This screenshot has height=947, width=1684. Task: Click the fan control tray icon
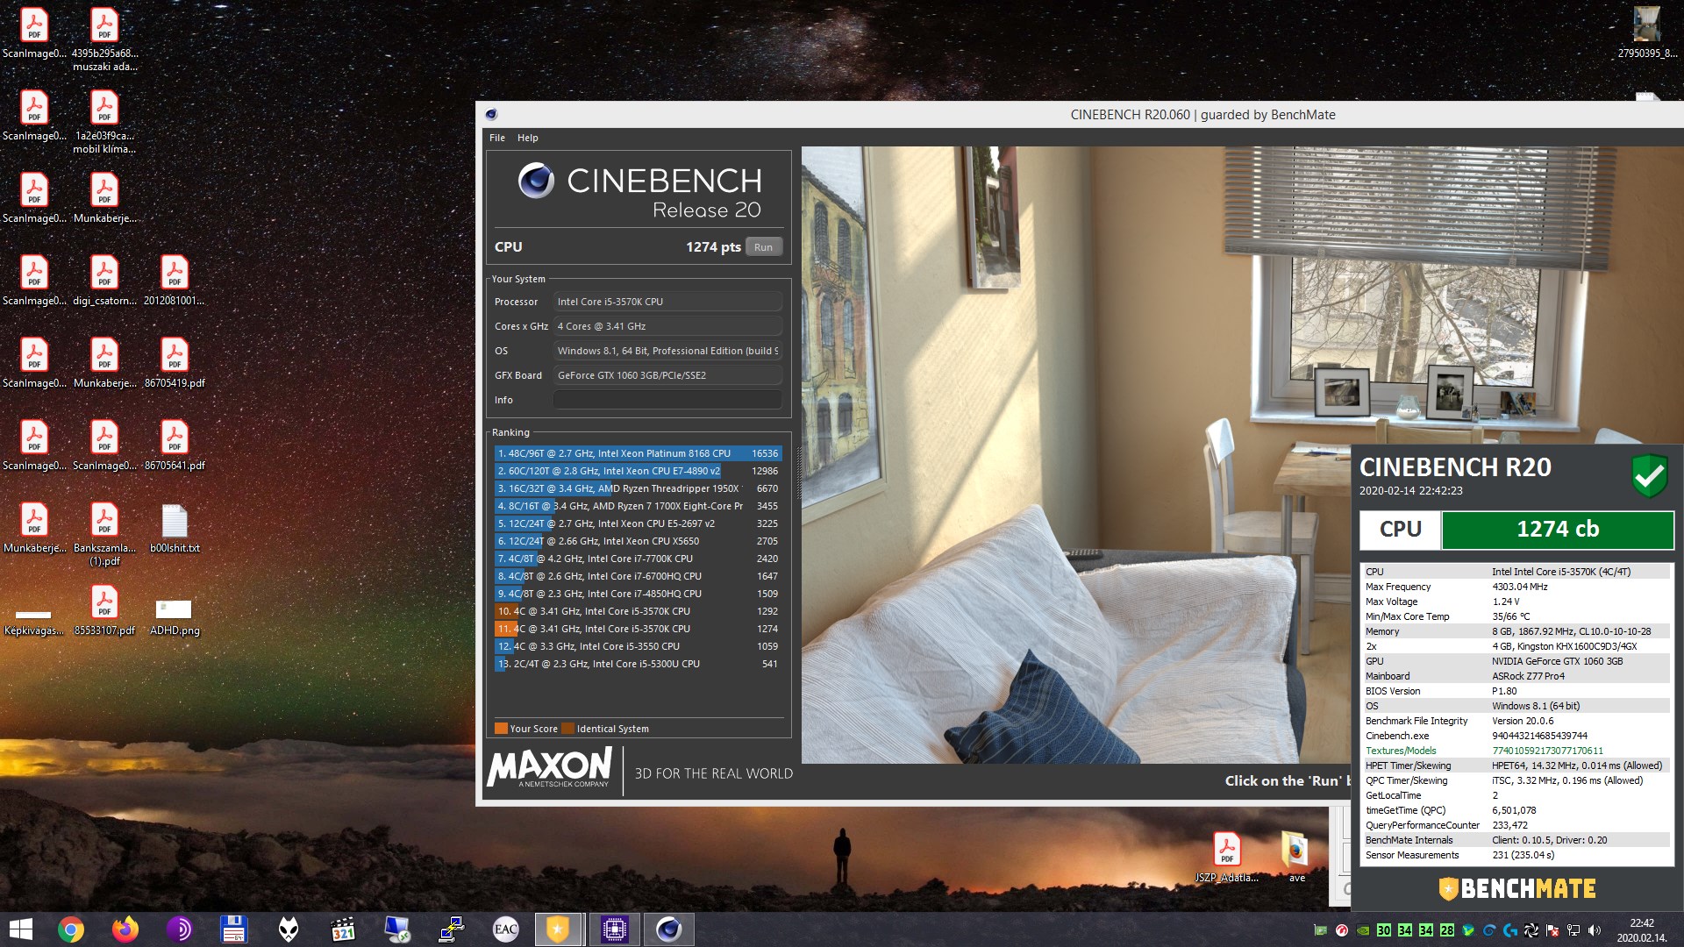(x=1531, y=930)
